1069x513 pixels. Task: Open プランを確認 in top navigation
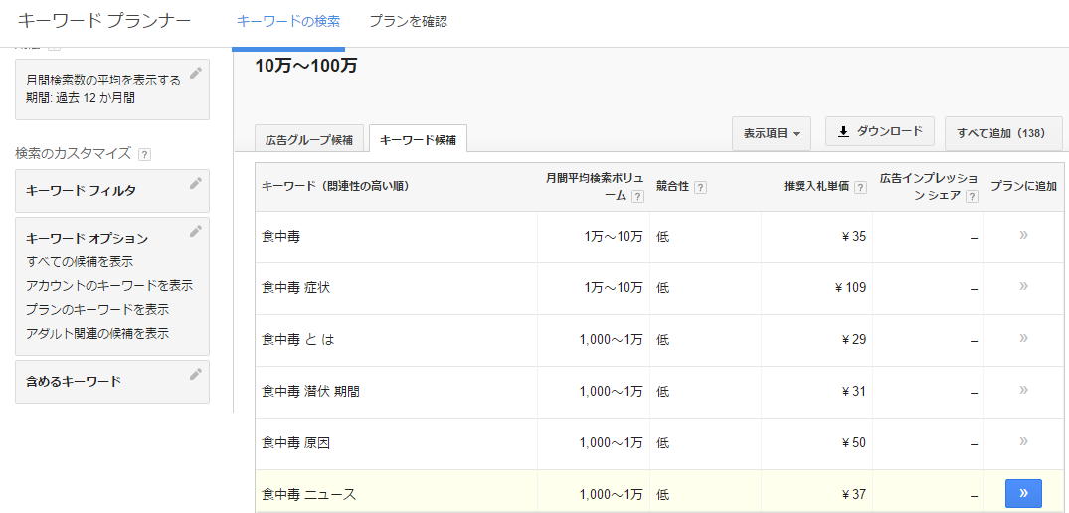408,21
